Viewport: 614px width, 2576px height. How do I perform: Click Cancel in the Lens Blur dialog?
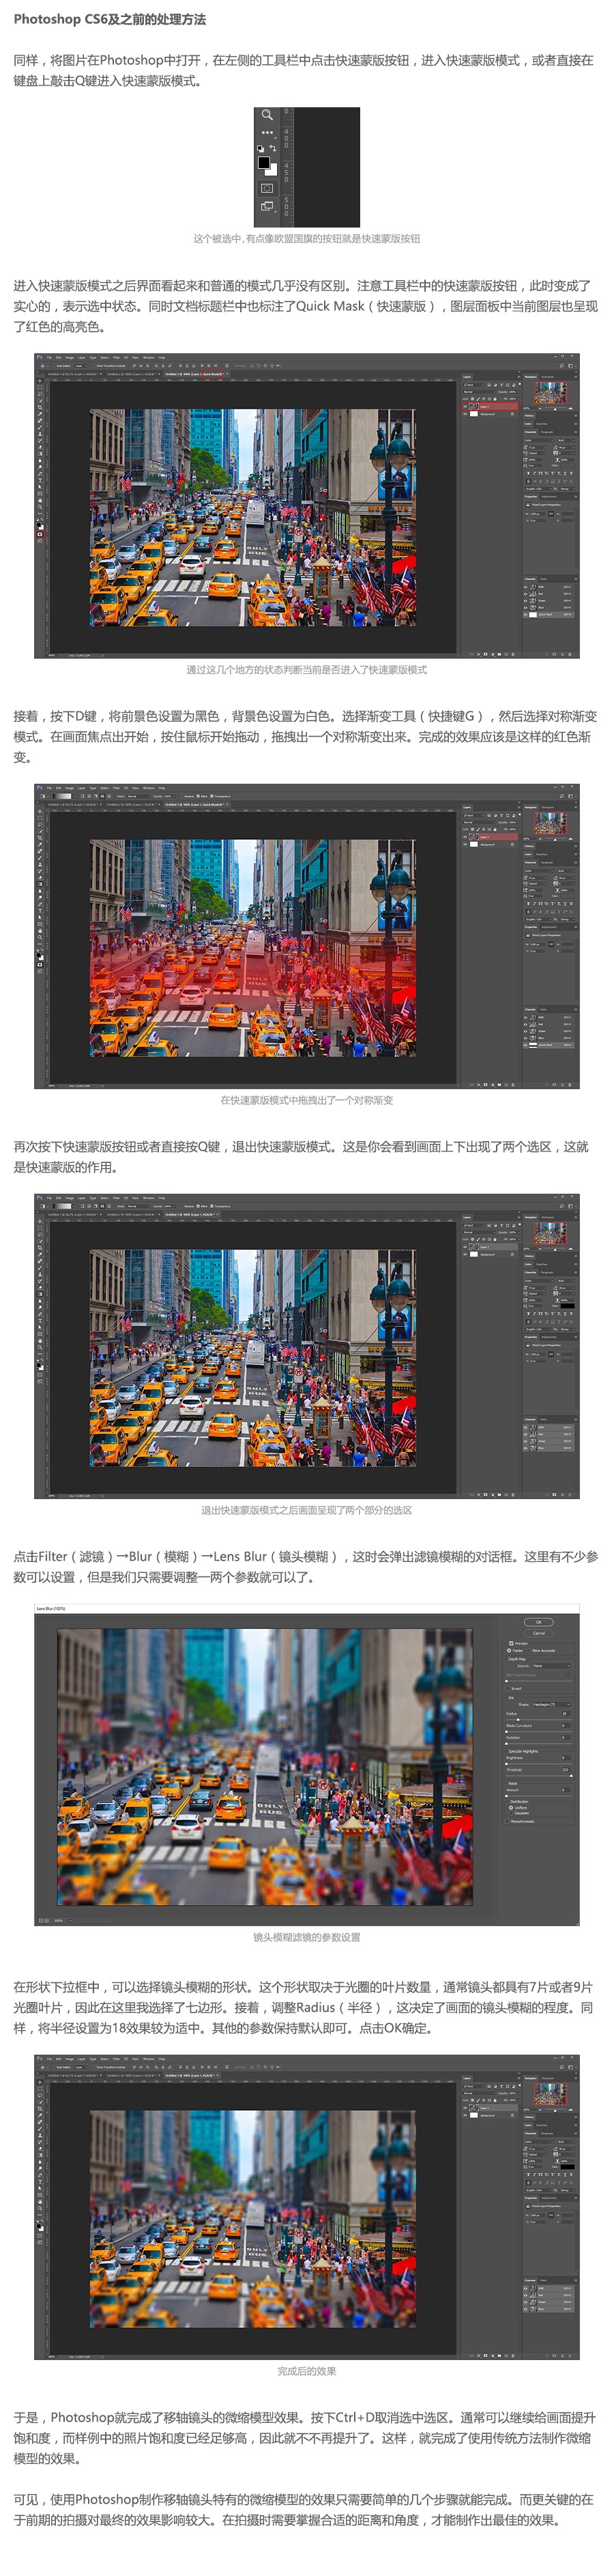point(539,1633)
